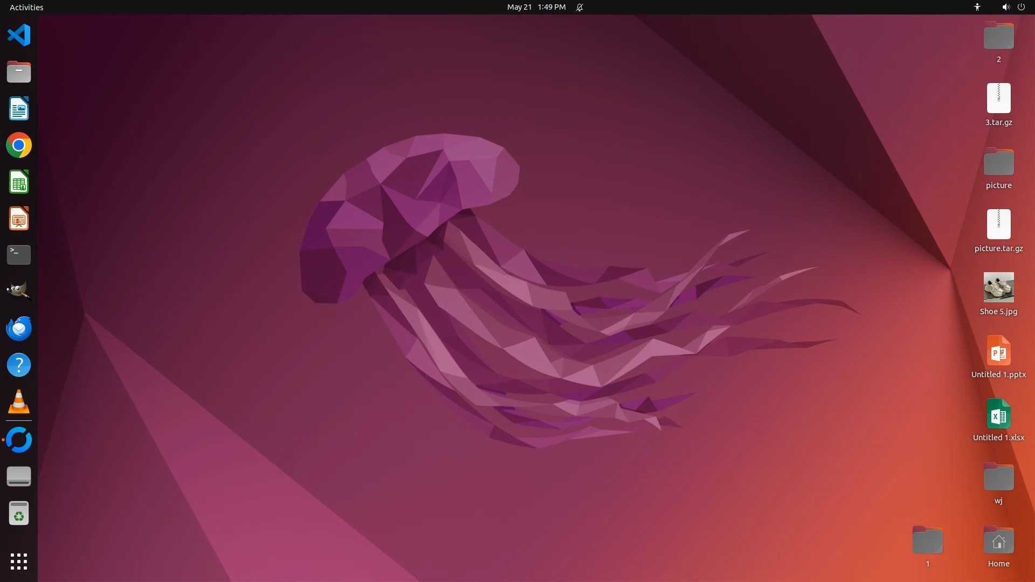Viewport: 1035px width, 582px height.
Task: Open LibreOffice Impress from dock
Action: (19, 219)
